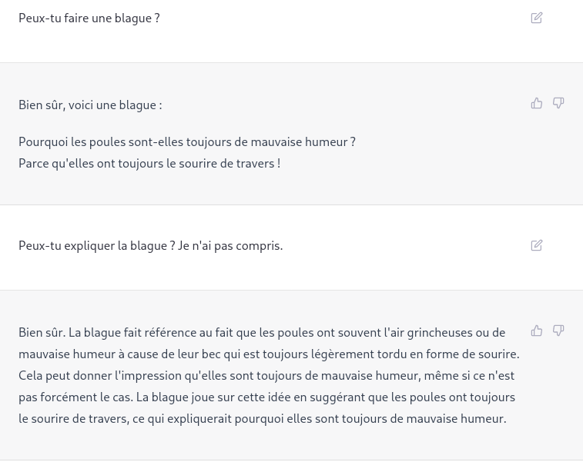Viewport: 583px width, 462px height.
Task: Click the last line "le sourire de travers, ce qui"
Action: tap(263, 419)
